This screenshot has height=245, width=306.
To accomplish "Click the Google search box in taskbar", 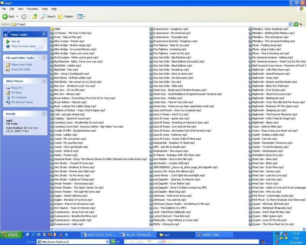I will point(191,242).
